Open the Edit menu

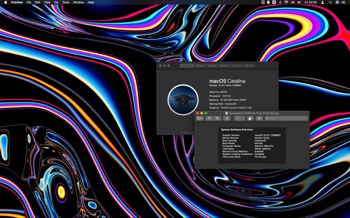click(x=37, y=2)
